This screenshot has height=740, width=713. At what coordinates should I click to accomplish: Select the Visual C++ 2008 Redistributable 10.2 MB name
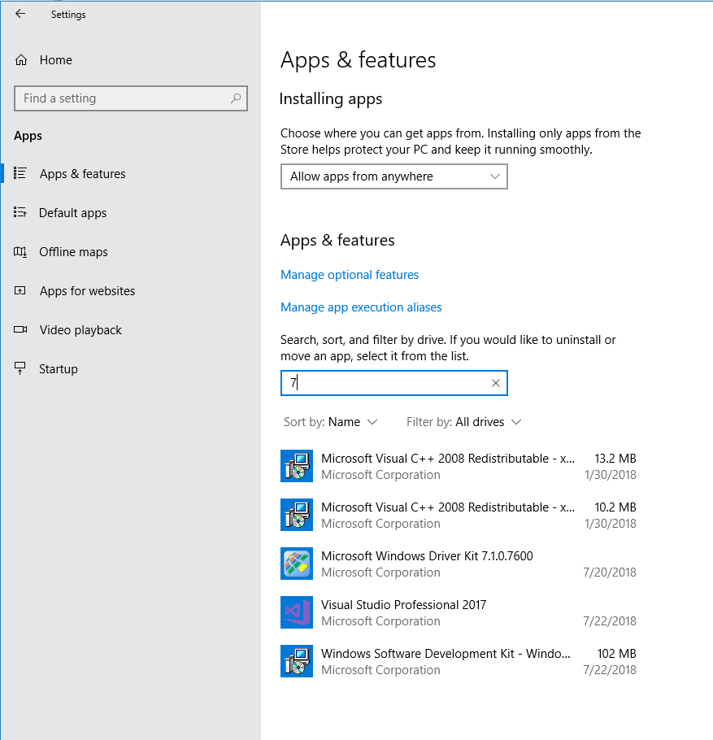(448, 507)
